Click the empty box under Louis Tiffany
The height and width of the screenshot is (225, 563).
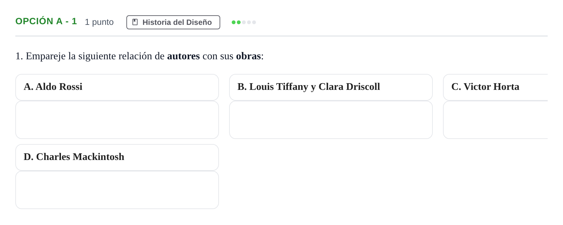(x=331, y=120)
